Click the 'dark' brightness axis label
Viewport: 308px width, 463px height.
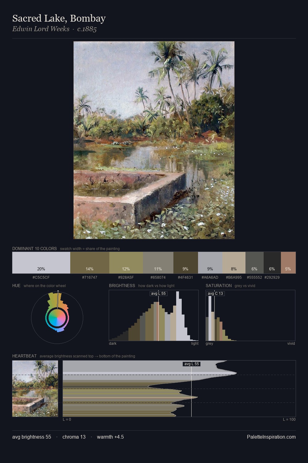pyautogui.click(x=113, y=343)
